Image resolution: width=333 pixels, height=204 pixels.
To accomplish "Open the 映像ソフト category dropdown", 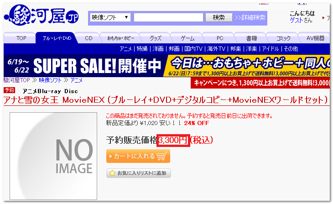I will [110, 17].
